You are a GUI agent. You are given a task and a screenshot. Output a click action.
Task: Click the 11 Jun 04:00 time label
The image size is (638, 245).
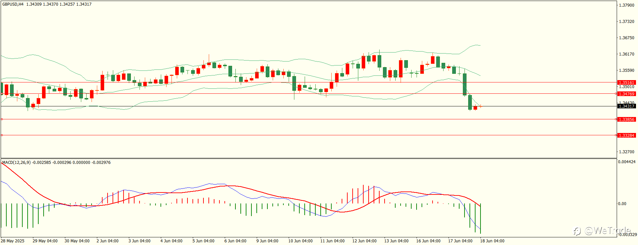click(x=332, y=241)
